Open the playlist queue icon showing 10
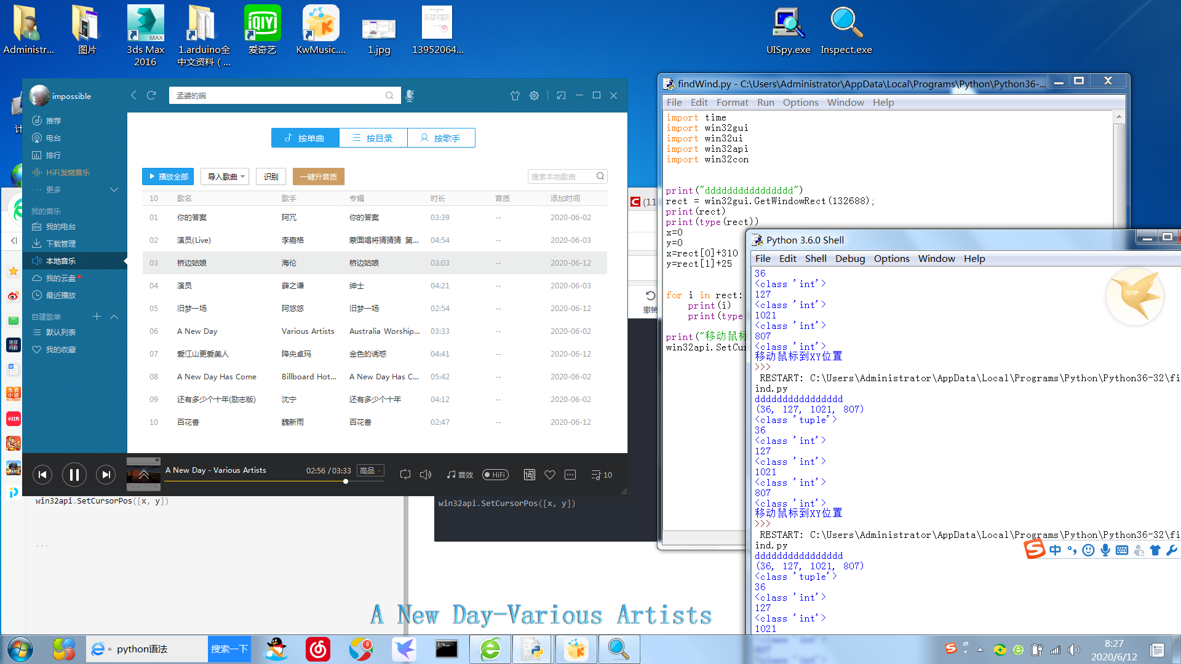This screenshot has width=1181, height=664. (601, 475)
